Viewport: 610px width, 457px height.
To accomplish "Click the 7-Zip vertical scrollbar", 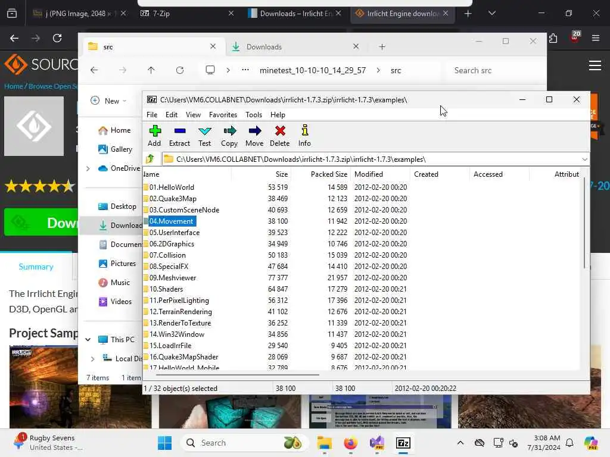I will (x=584, y=224).
